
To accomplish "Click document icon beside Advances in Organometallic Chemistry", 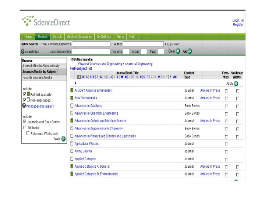I will (72, 128).
